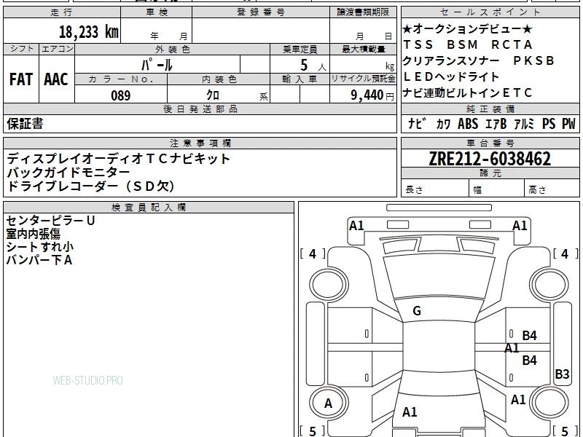This screenshot has height=437, width=583.
Task: Click the seating capacity value 5 人
Action: pyautogui.click(x=313, y=66)
